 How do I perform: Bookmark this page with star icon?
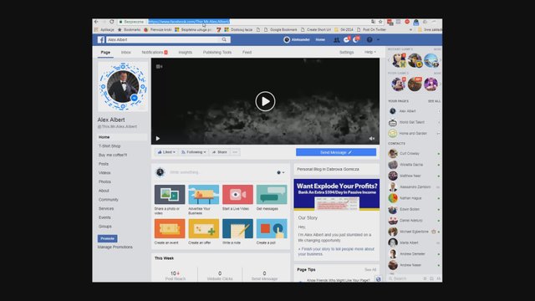(x=380, y=22)
